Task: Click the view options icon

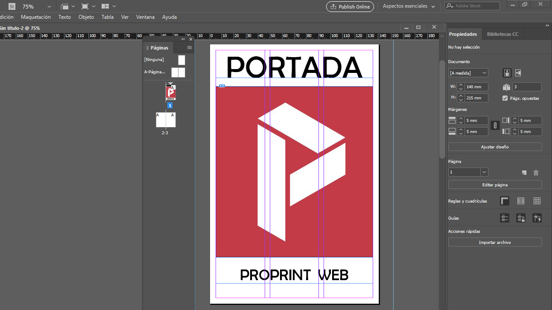Action: [64, 6]
